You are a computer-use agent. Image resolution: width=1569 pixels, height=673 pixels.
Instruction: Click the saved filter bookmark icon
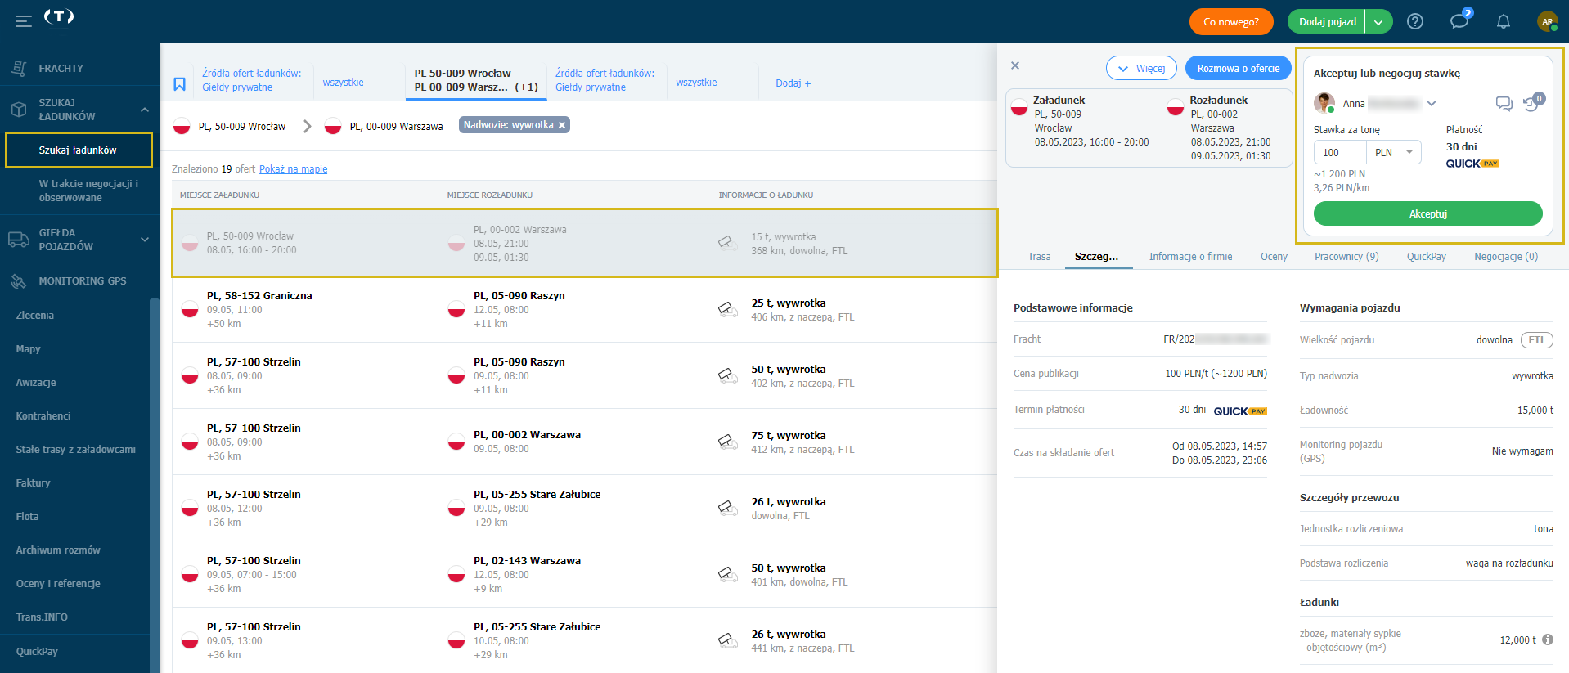pyautogui.click(x=179, y=83)
